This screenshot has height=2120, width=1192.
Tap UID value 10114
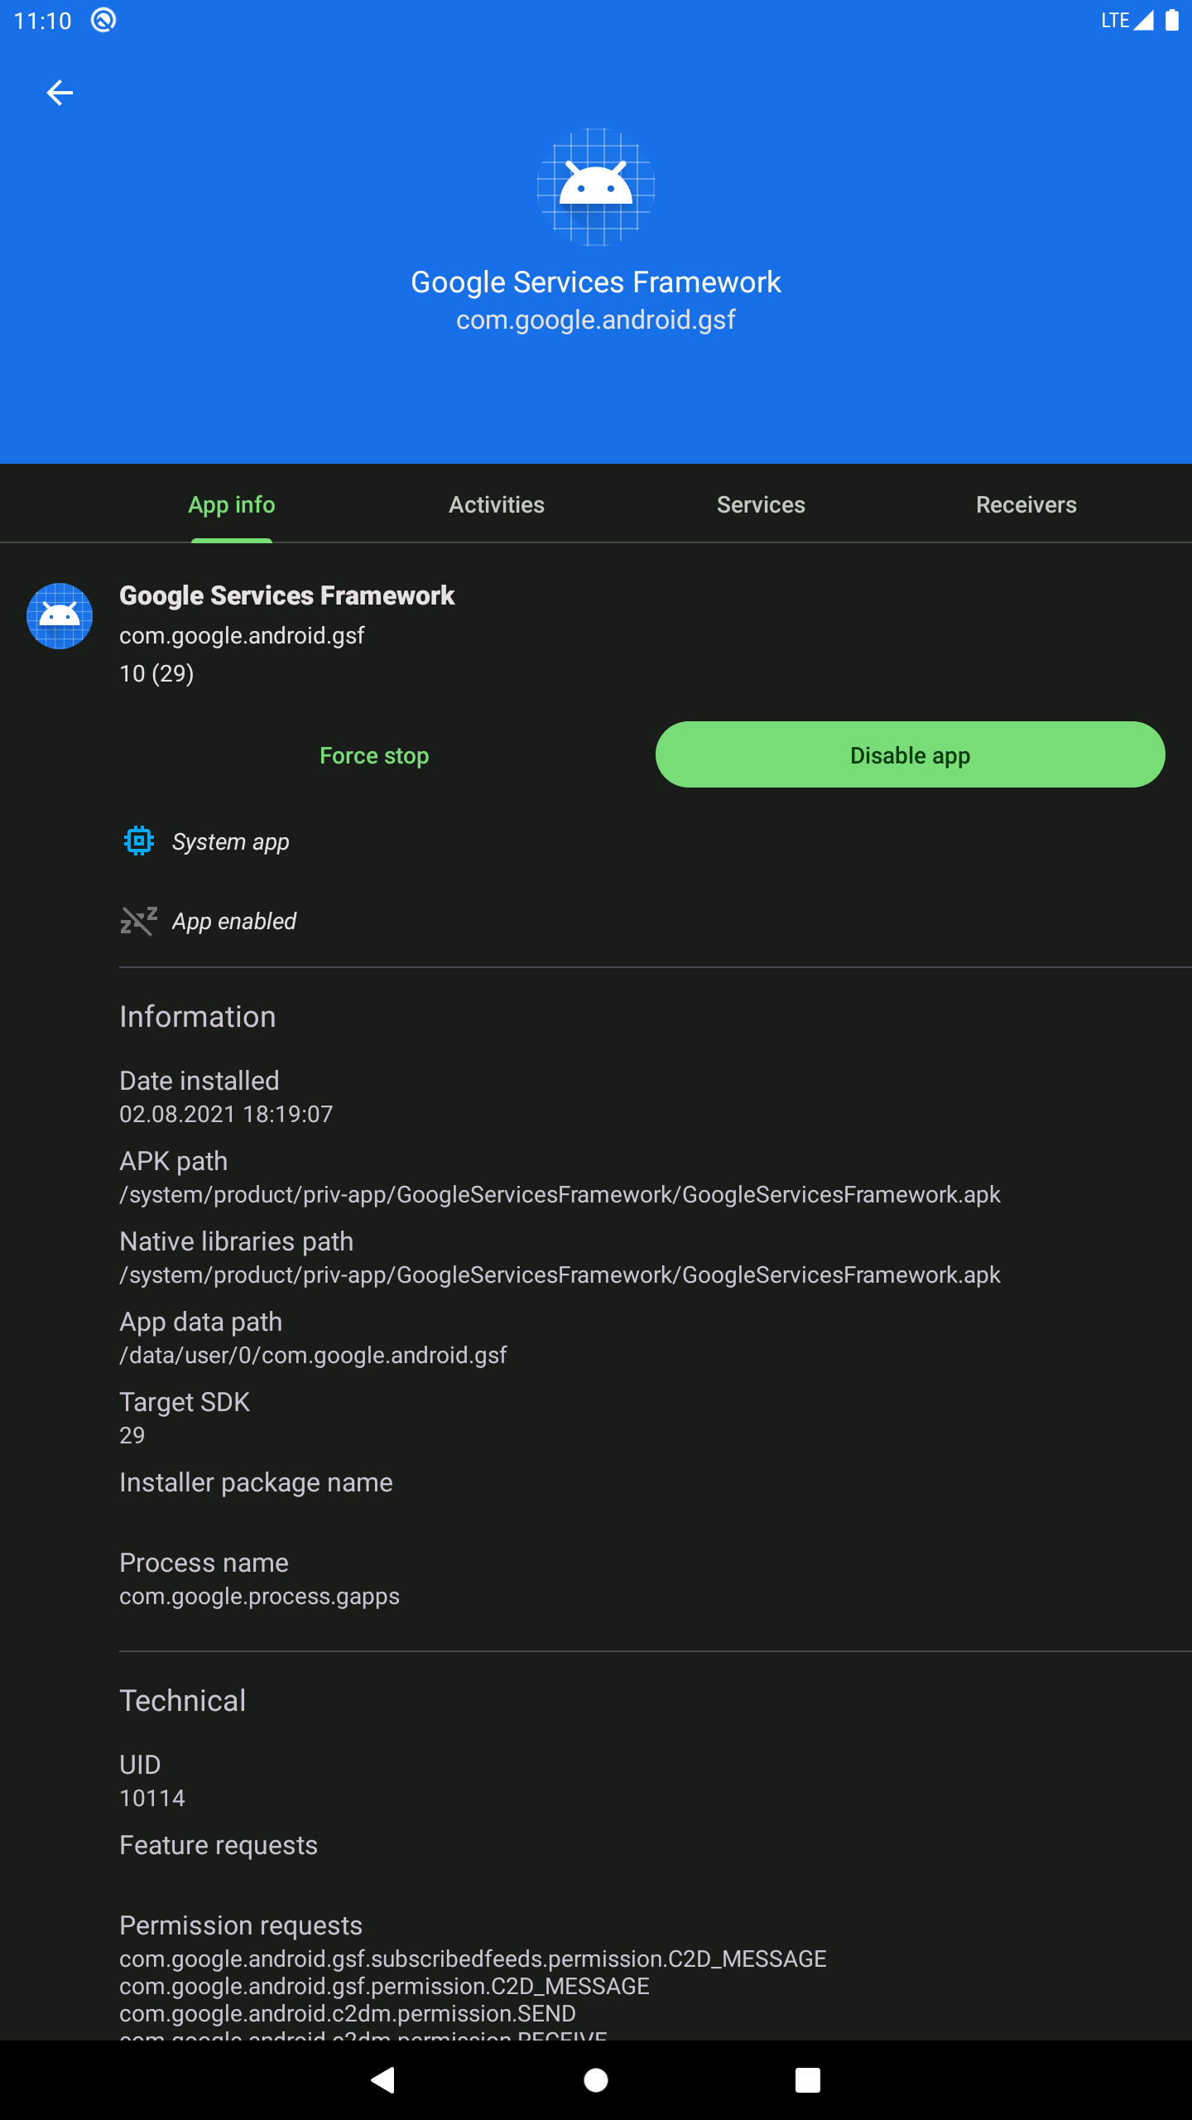pos(152,1798)
